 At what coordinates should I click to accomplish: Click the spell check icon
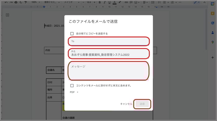[x=21, y=2]
